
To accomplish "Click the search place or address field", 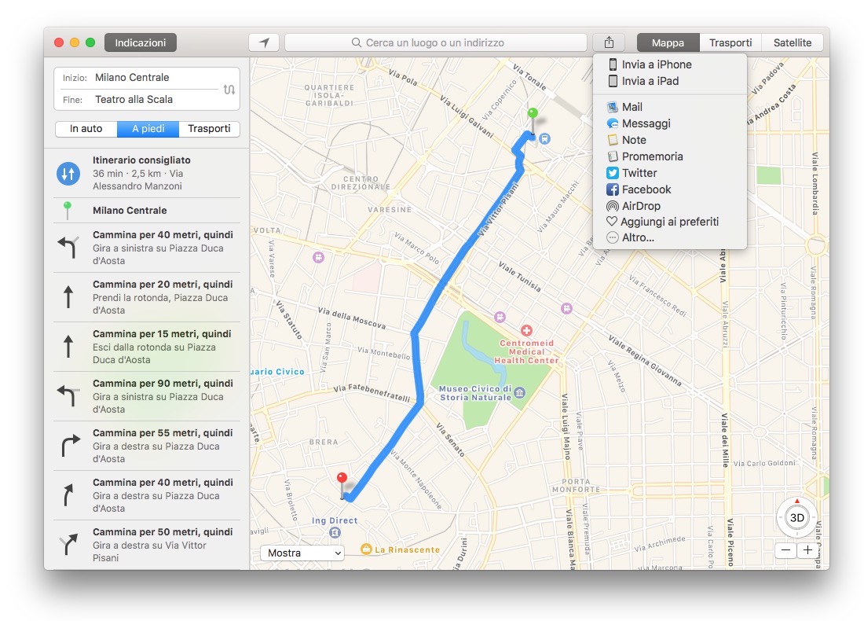I will click(x=435, y=42).
